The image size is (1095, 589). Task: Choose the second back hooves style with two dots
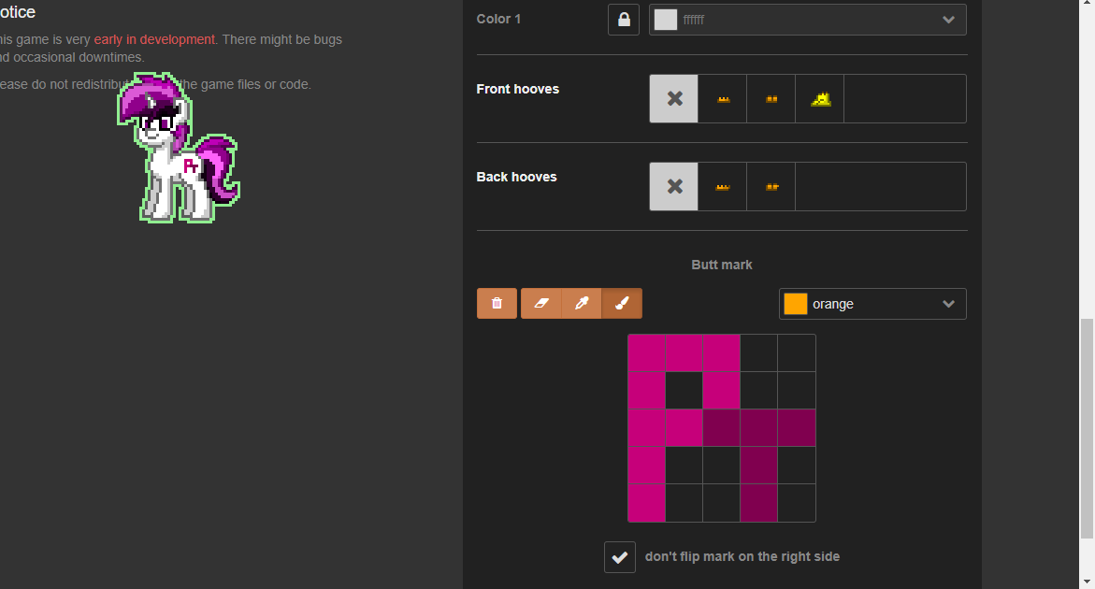tap(771, 186)
